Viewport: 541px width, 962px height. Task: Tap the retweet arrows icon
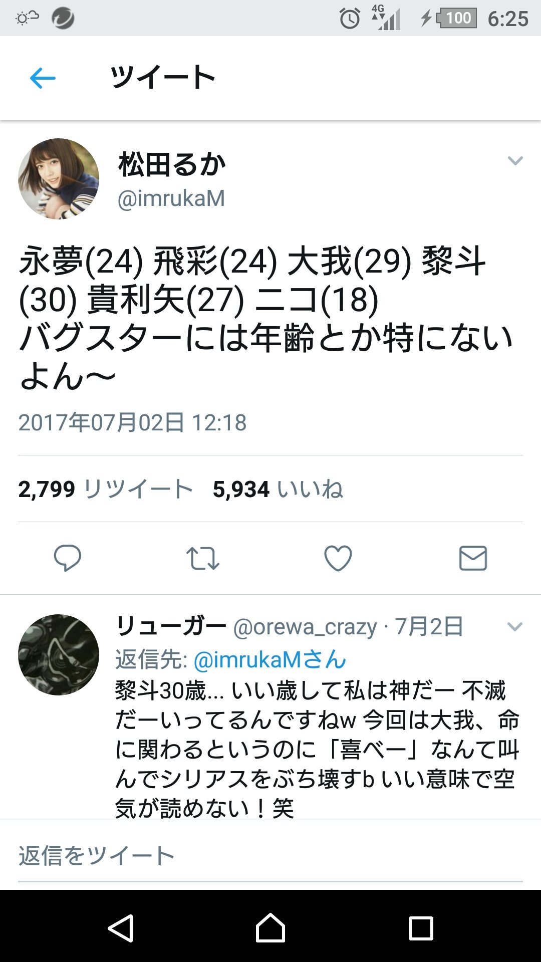[203, 558]
